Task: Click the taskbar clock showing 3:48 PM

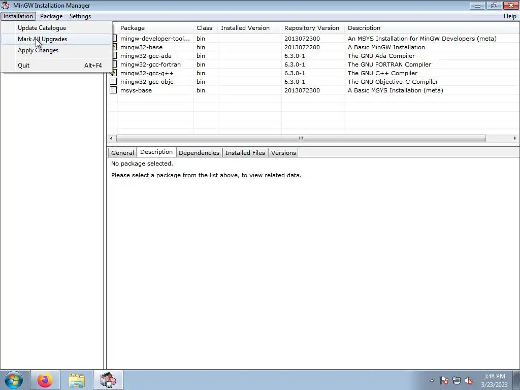Action: (x=494, y=380)
